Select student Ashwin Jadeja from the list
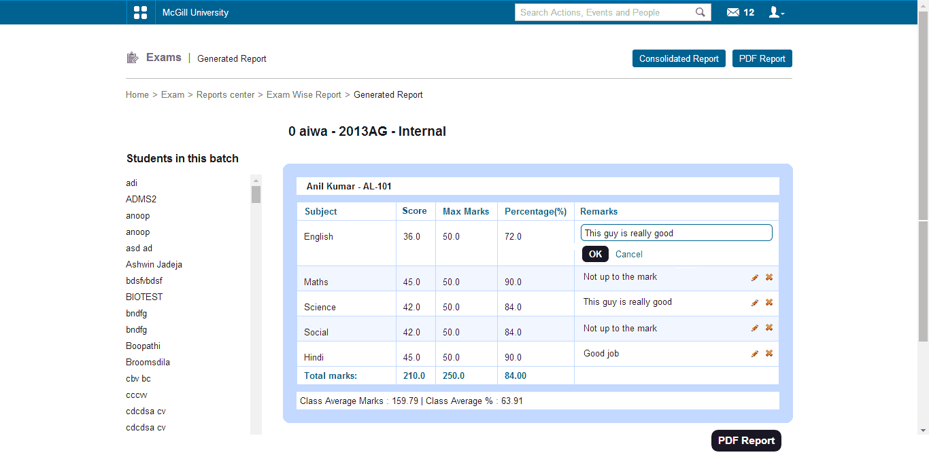929x459 pixels. click(154, 265)
